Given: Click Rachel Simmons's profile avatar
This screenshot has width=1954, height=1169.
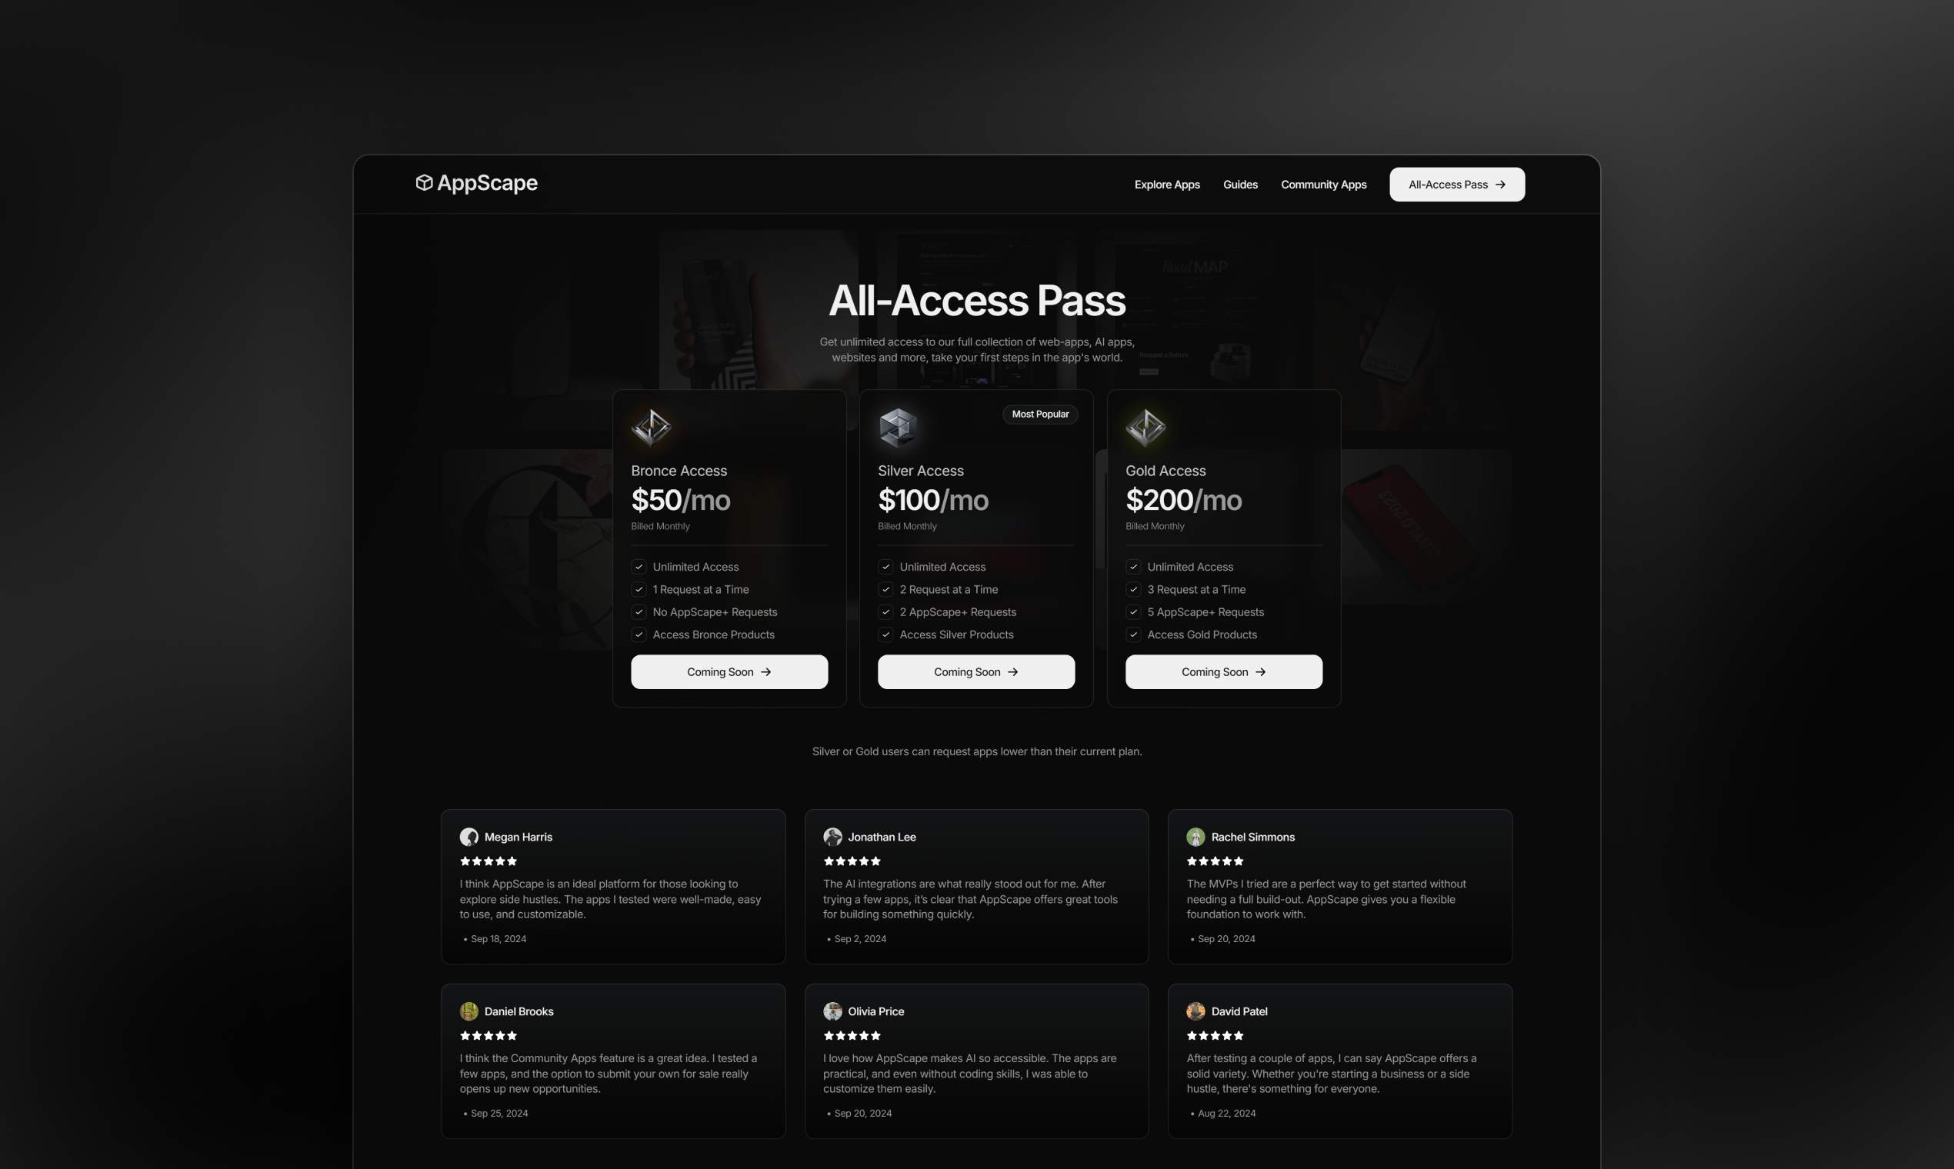Looking at the screenshot, I should pyautogui.click(x=1195, y=837).
